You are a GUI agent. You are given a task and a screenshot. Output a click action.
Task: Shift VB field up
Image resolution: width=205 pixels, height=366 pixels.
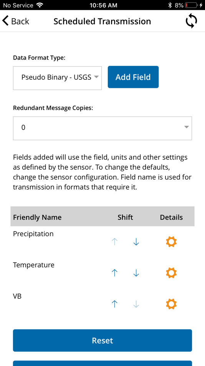coord(114,304)
